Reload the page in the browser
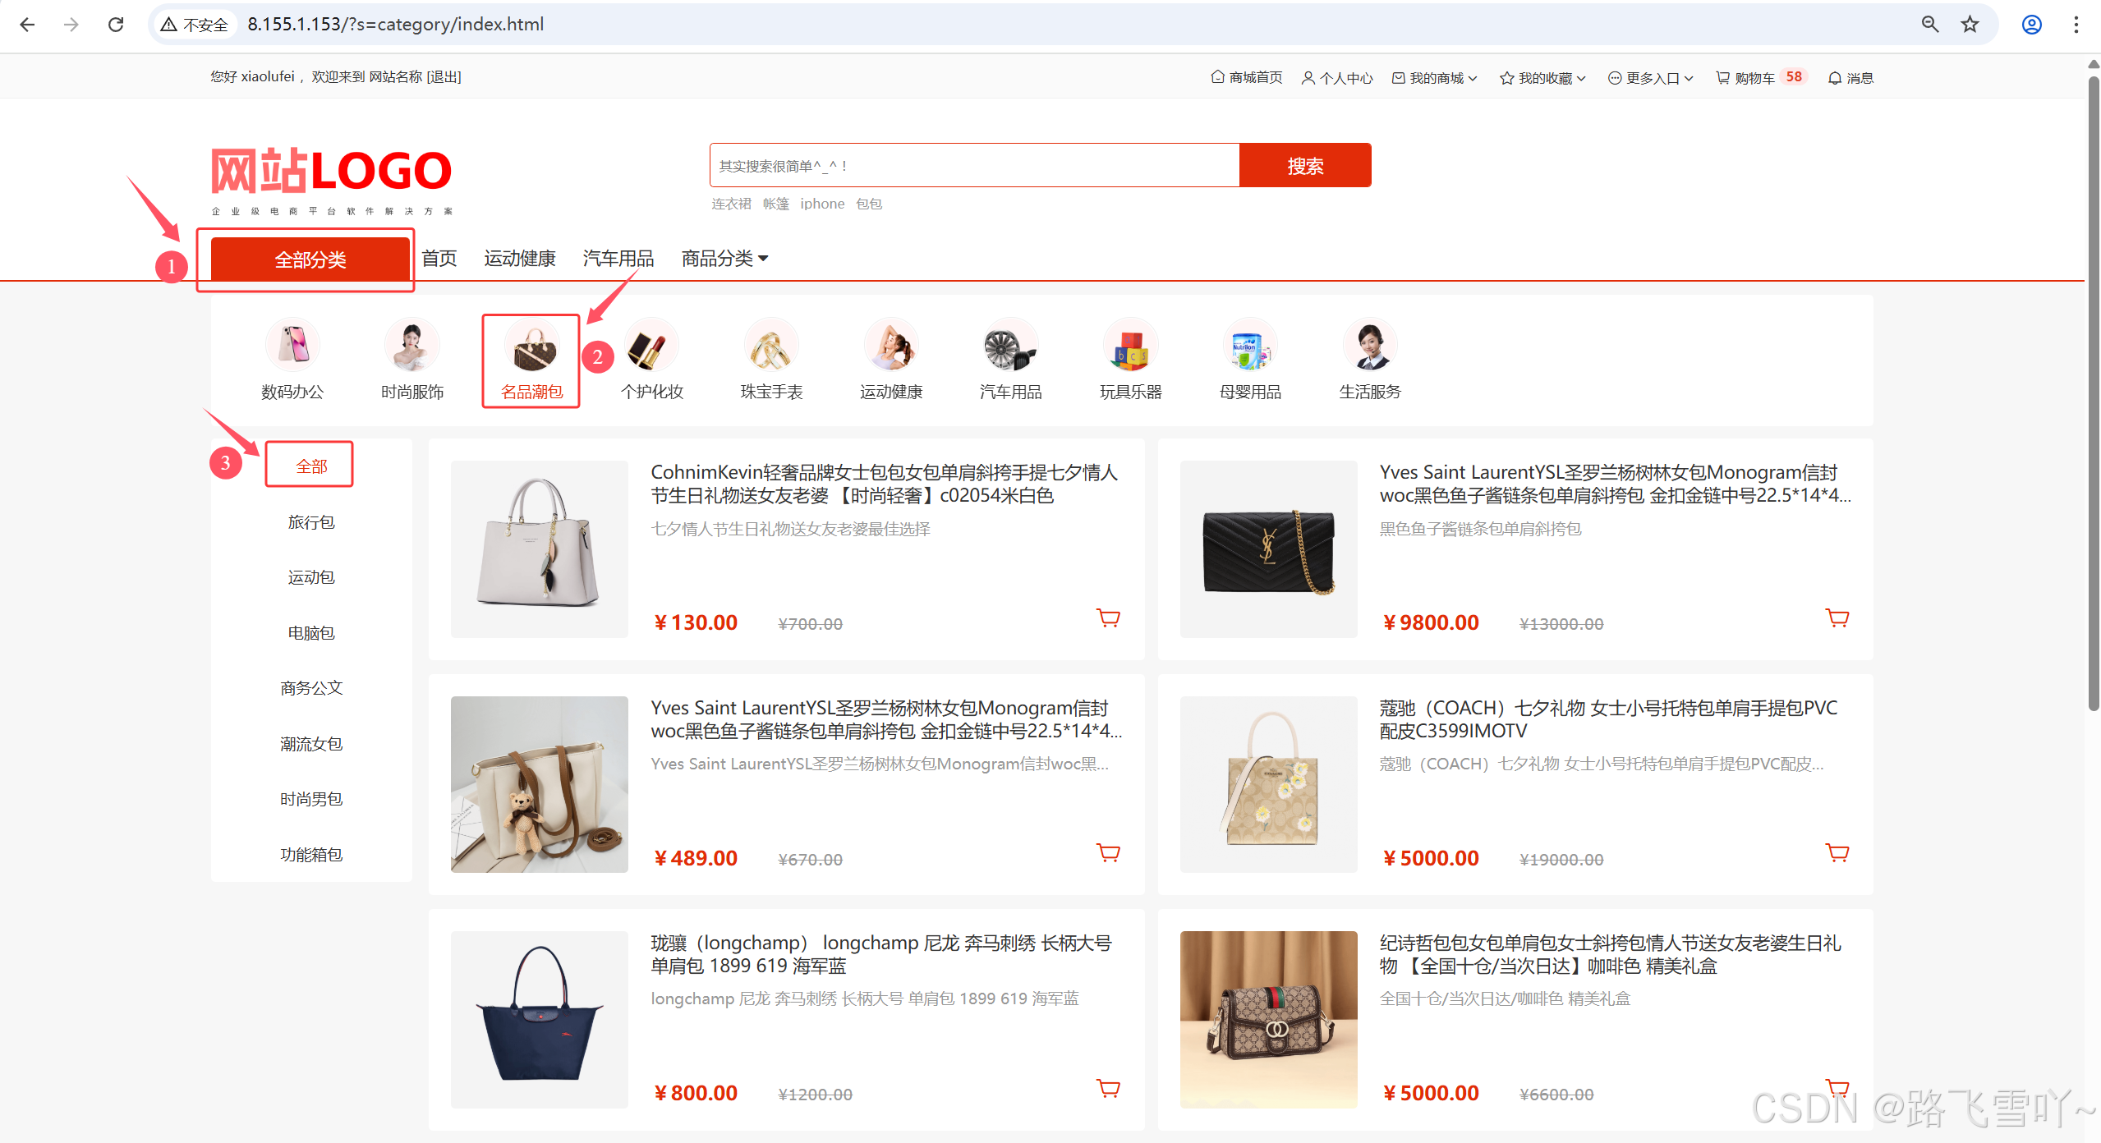 116,25
